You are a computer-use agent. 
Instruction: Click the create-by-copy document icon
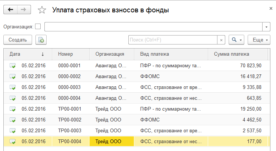[x=41, y=40]
